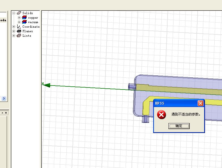Screen dimensions: 222x168
Task: Select the vacuum tree item label
Action: click(x=33, y=22)
